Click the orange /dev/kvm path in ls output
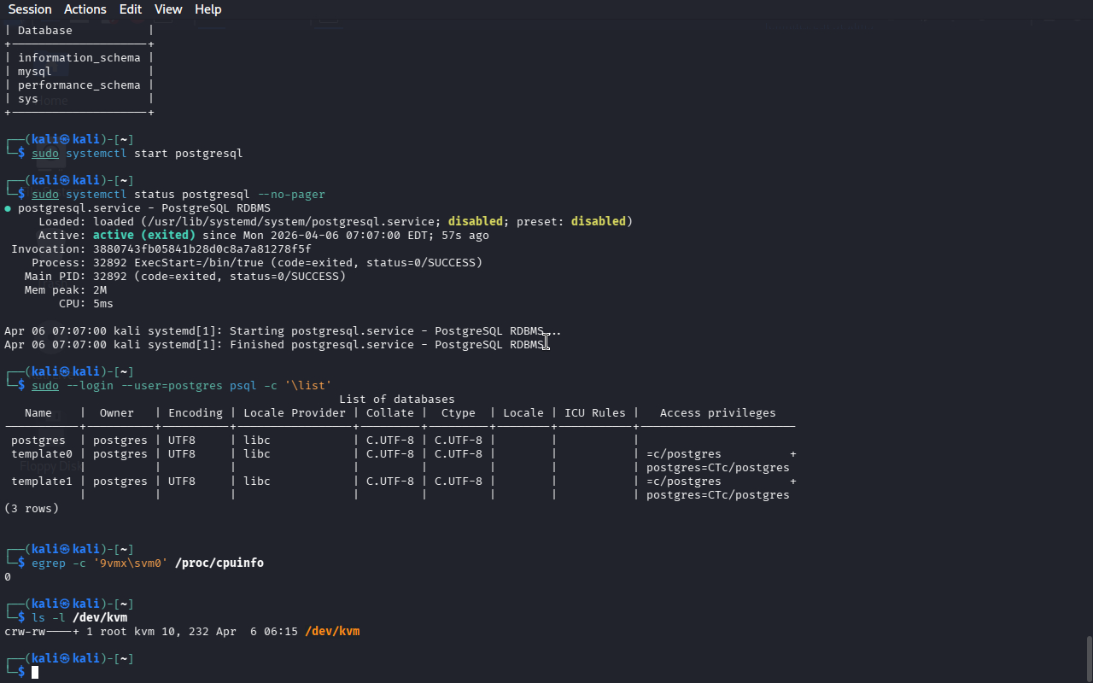 [332, 632]
